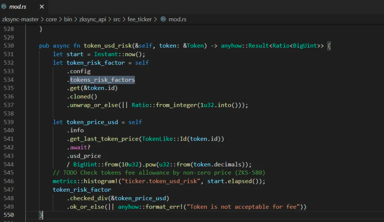This screenshot has height=222, width=384.
Task: Click the "Token is not acceptable for fee" string
Action: click(x=243, y=207)
